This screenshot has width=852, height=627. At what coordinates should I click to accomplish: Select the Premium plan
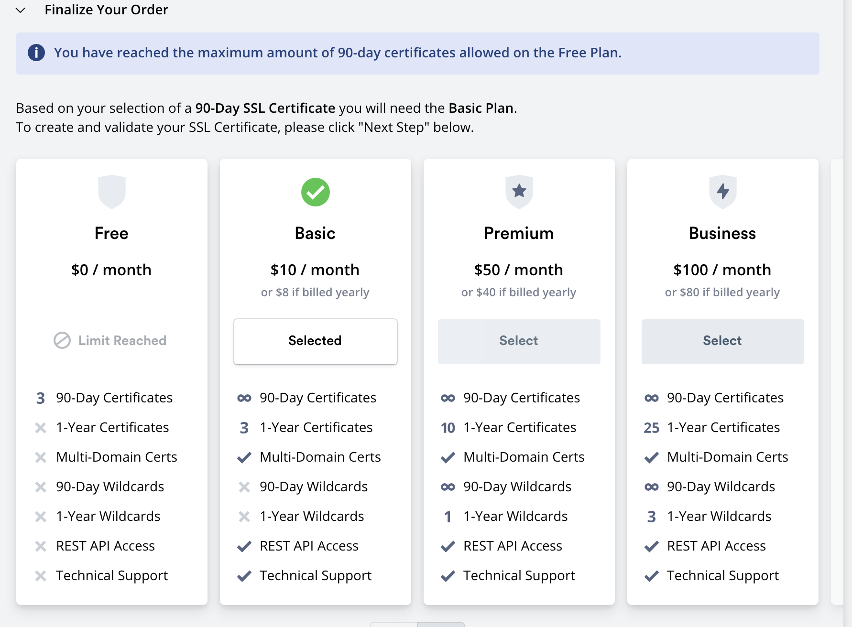click(x=519, y=341)
